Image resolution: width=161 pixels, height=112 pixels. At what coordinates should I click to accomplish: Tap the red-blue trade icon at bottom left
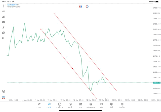(x=4, y=97)
